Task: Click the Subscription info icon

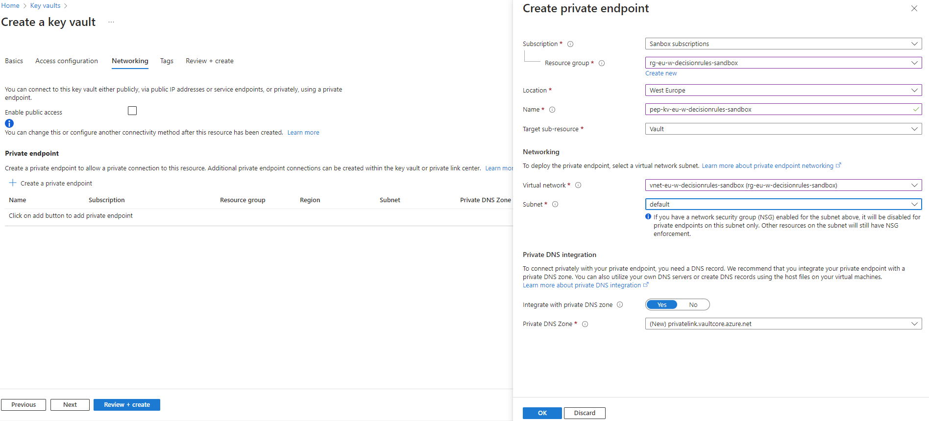Action: 570,44
